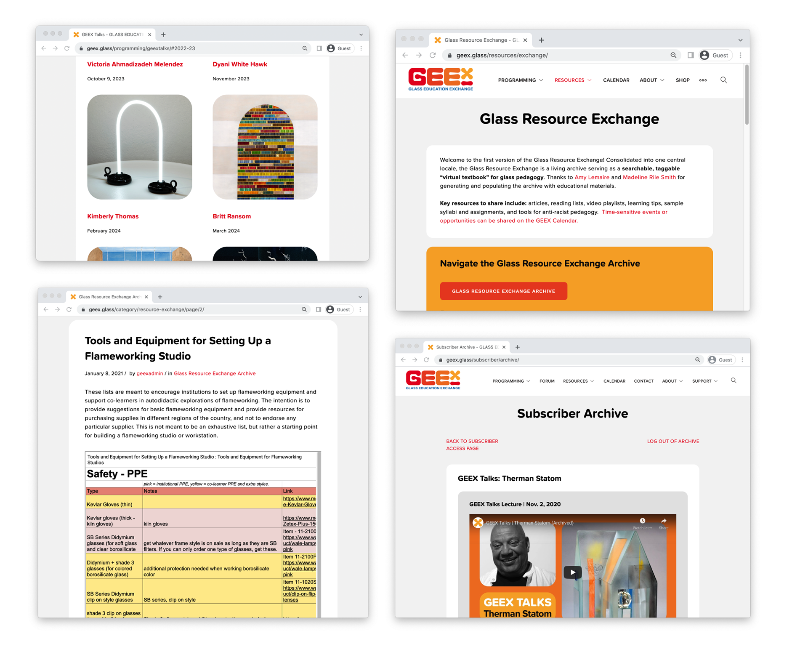Screen dimensions: 808x668
Task: Open SHOP in Glass Resource Exchange navigation
Action: click(683, 80)
